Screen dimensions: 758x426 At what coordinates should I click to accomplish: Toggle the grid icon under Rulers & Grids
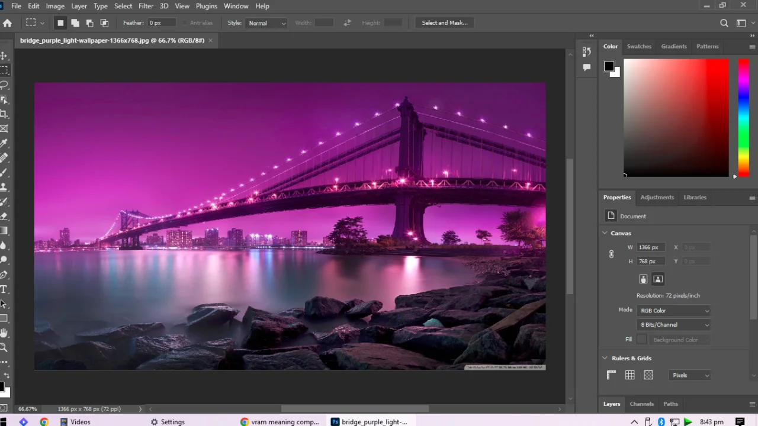click(630, 375)
